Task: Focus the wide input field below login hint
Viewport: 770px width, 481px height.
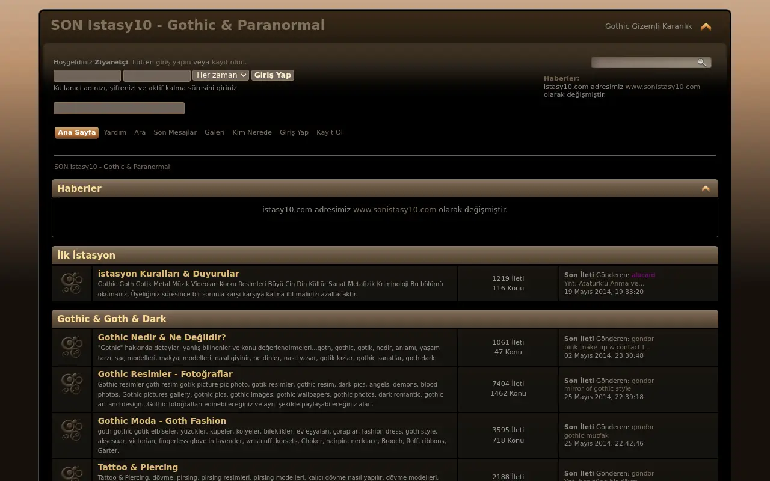Action: pyautogui.click(x=119, y=108)
